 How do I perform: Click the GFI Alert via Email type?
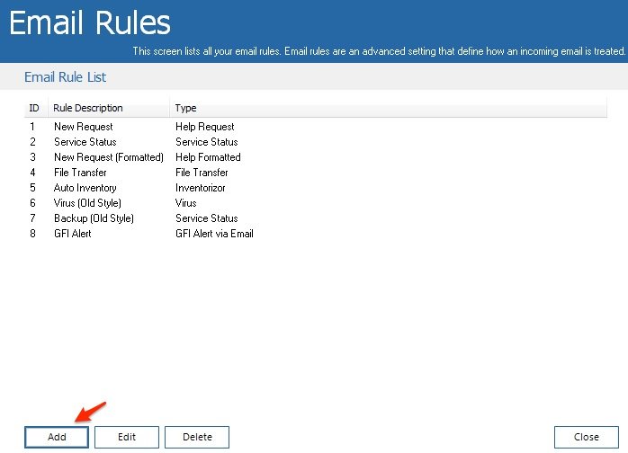214,234
